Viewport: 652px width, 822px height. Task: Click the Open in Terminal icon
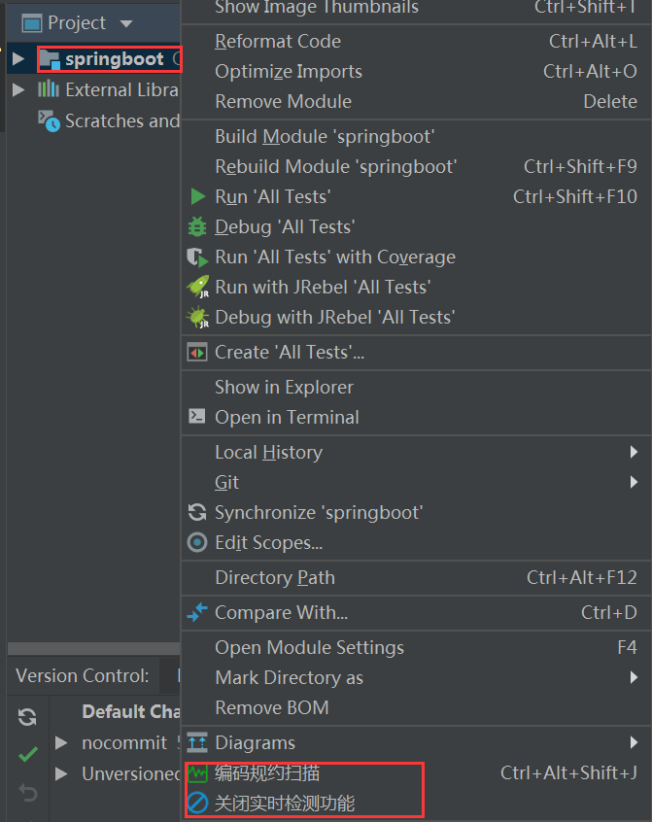(x=197, y=416)
